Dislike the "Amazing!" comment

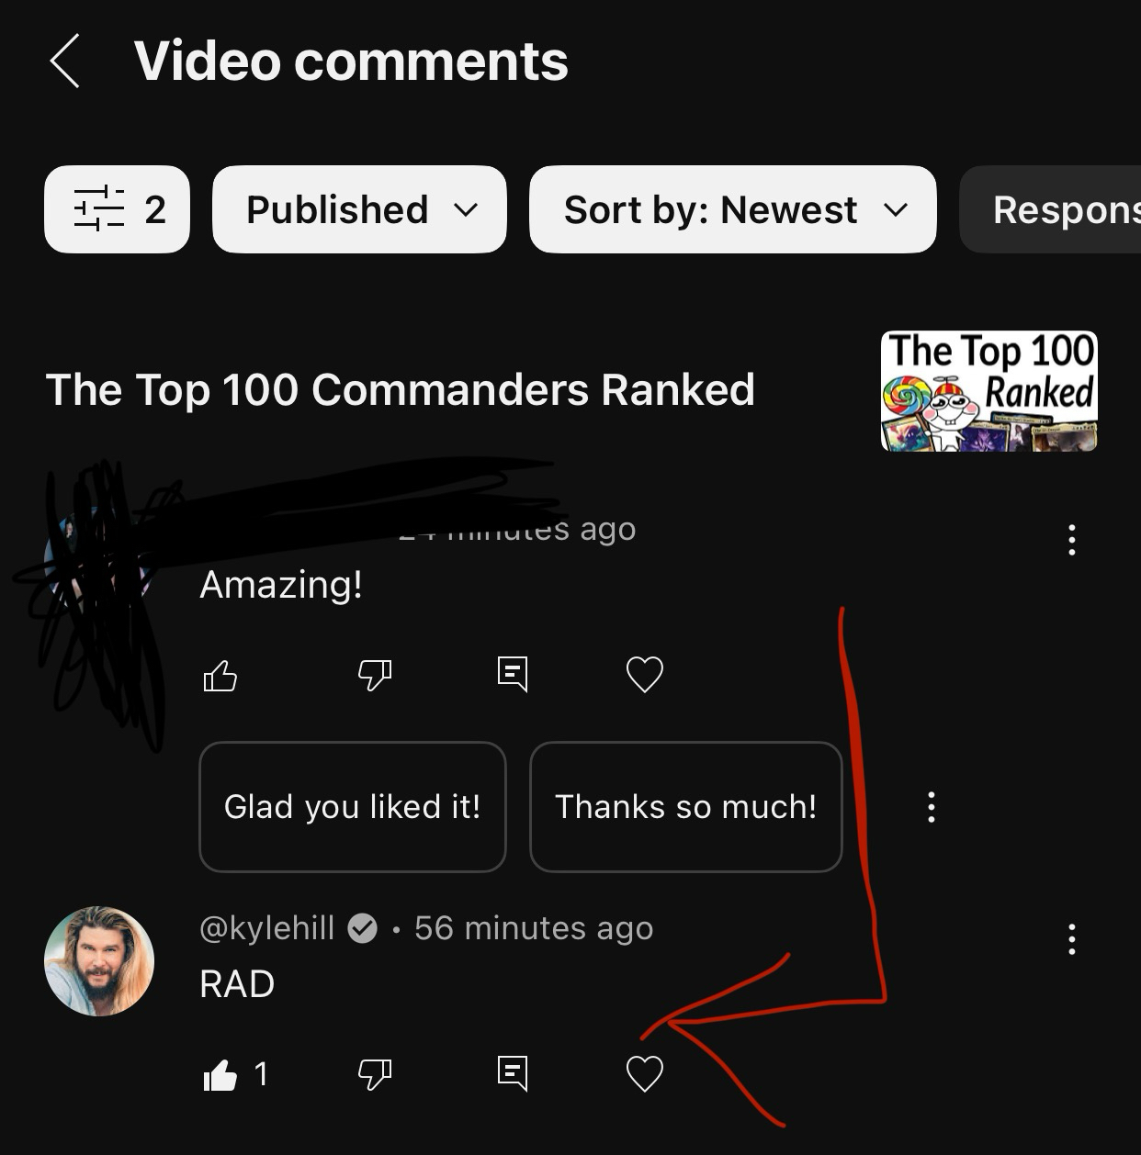point(375,676)
